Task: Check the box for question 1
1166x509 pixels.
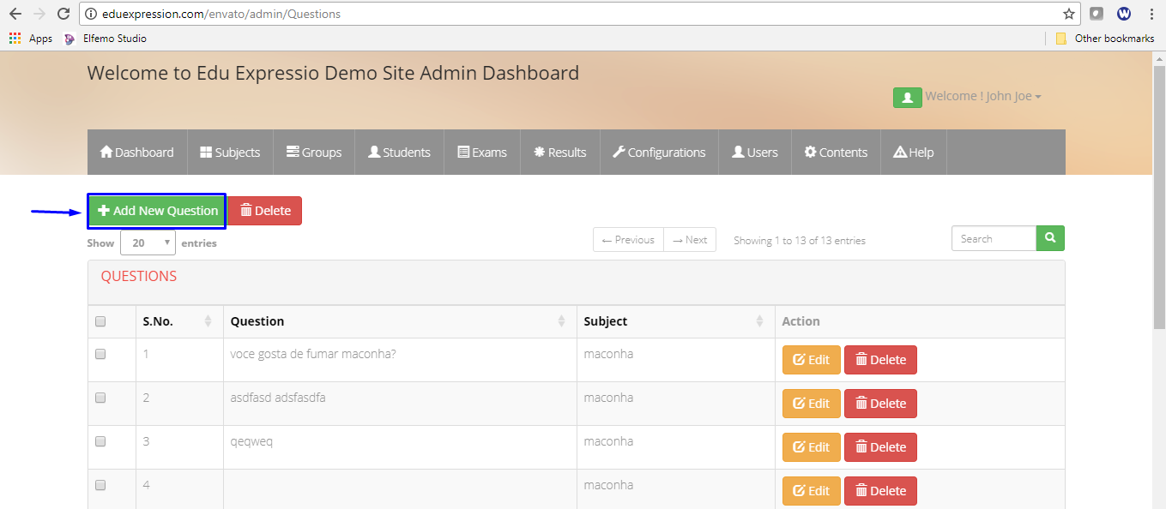Action: [x=100, y=354]
